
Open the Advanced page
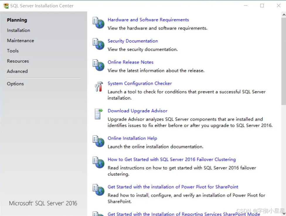coord(17,71)
